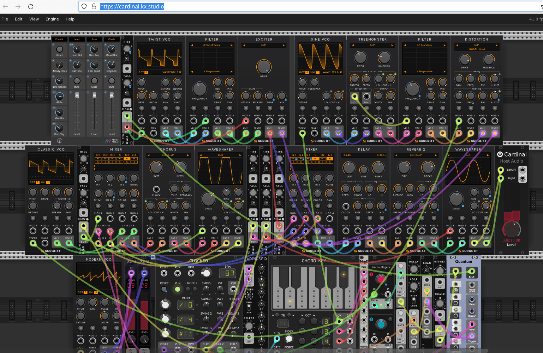Click the Chord Dist knob
The height and width of the screenshot is (353, 543).
[x=112, y=49]
